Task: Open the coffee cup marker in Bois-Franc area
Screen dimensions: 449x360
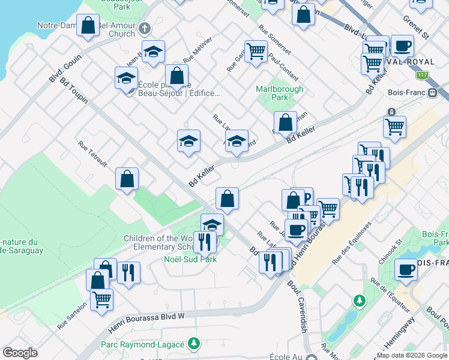Action: (406, 271)
